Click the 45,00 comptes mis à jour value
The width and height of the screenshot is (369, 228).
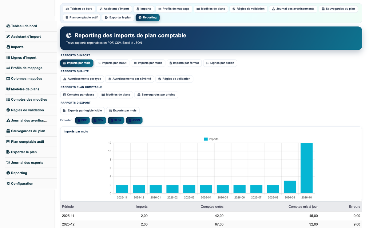(313, 216)
